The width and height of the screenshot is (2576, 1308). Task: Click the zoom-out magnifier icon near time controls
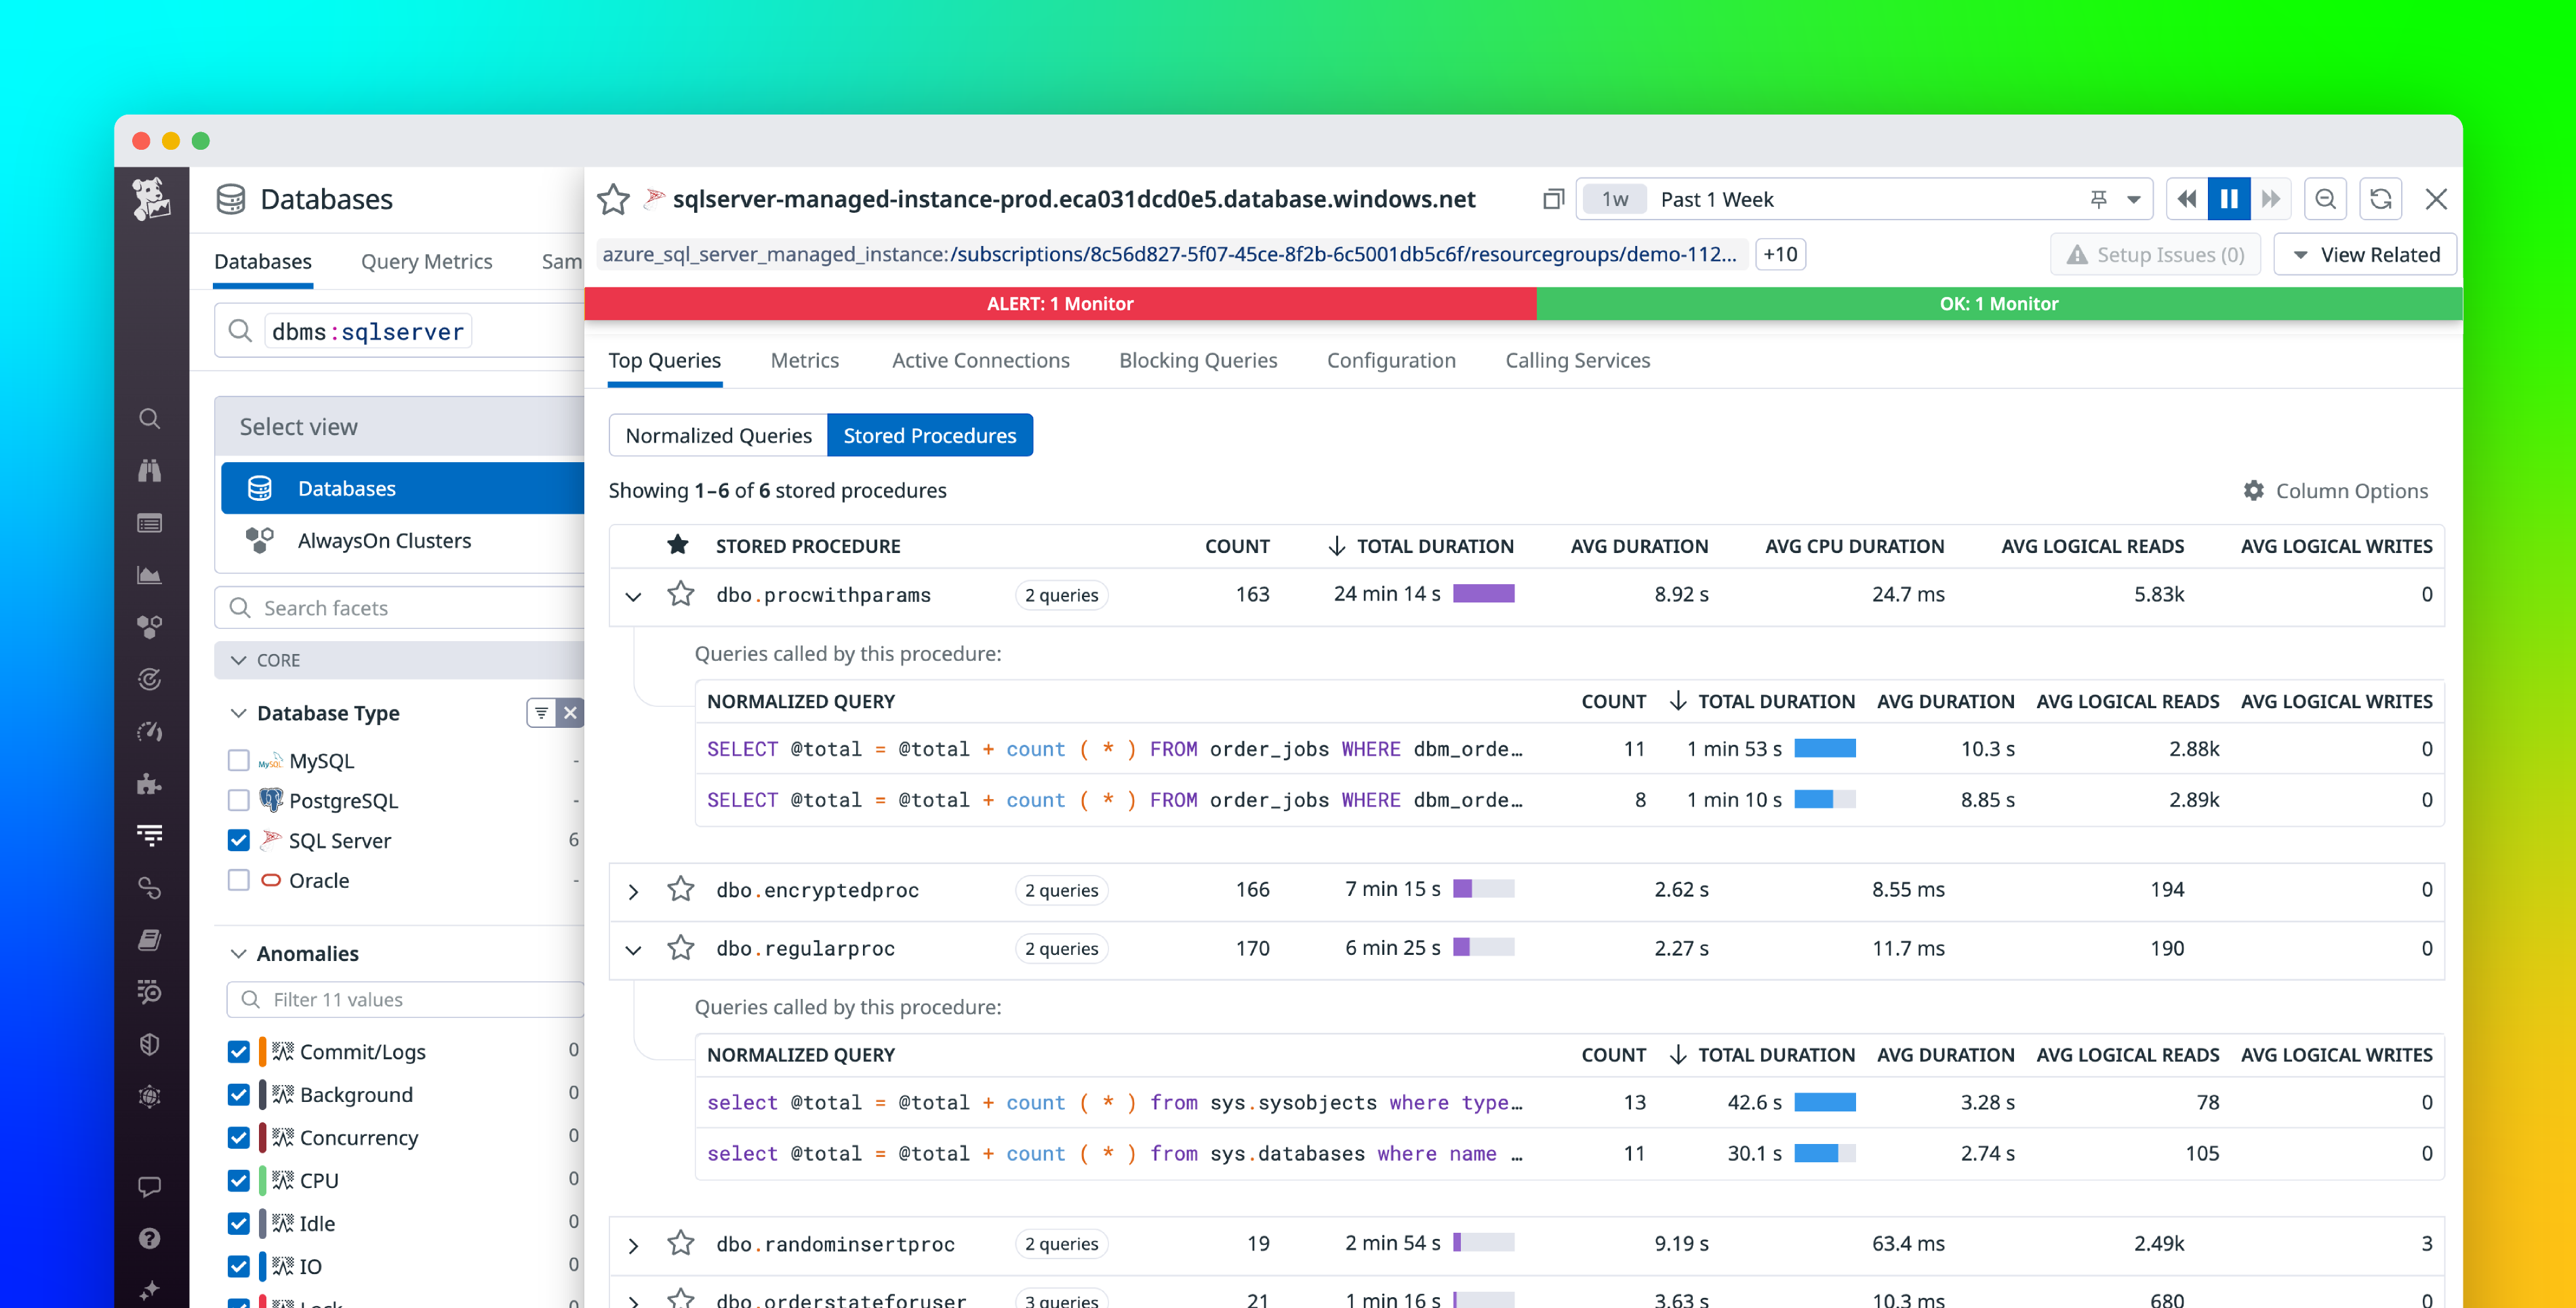click(x=2325, y=199)
